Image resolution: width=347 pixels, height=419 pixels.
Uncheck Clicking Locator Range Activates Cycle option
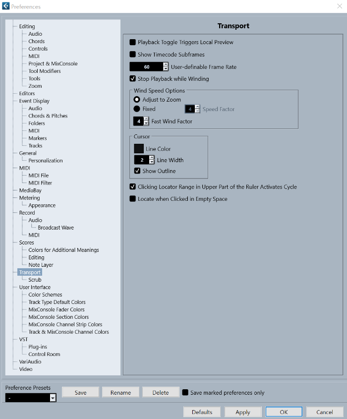(x=132, y=186)
